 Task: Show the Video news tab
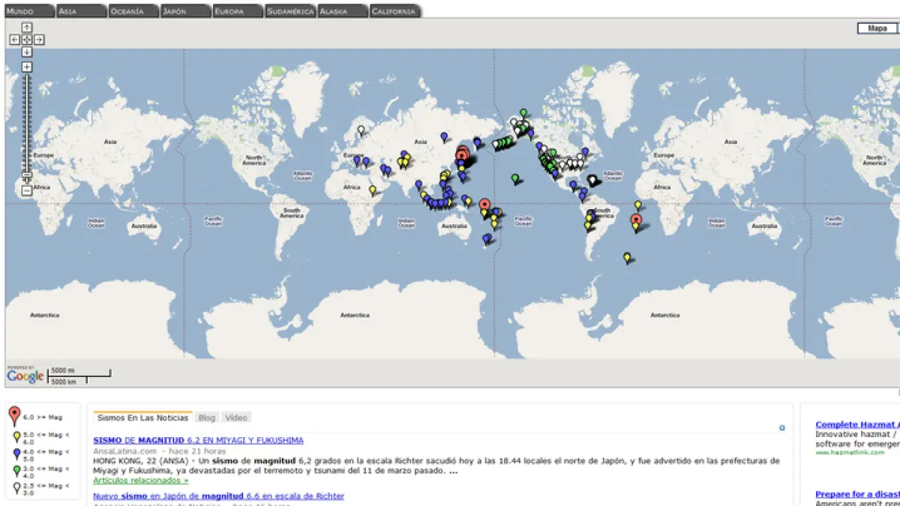235,418
